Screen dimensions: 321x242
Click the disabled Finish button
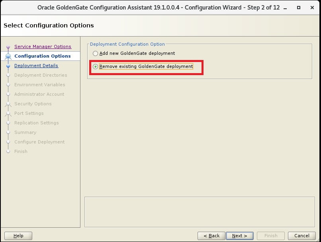tap(271, 236)
